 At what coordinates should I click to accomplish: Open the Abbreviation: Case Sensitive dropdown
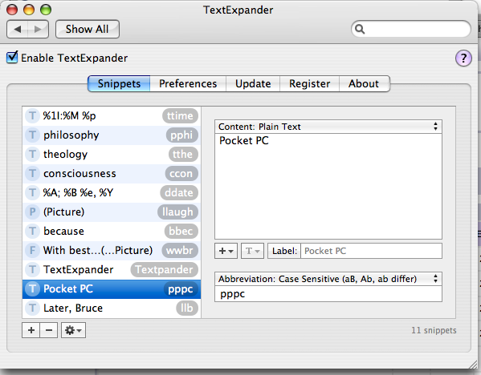coord(328,279)
